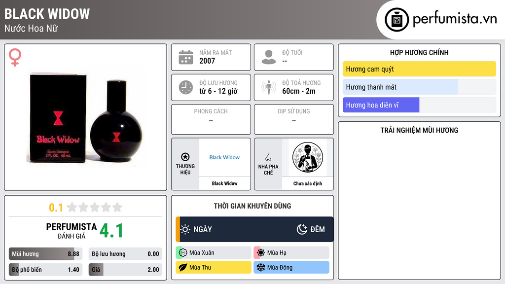The image size is (505, 284).
Task: Click the Mùi hương 8.88 score bar
Action: click(45, 254)
